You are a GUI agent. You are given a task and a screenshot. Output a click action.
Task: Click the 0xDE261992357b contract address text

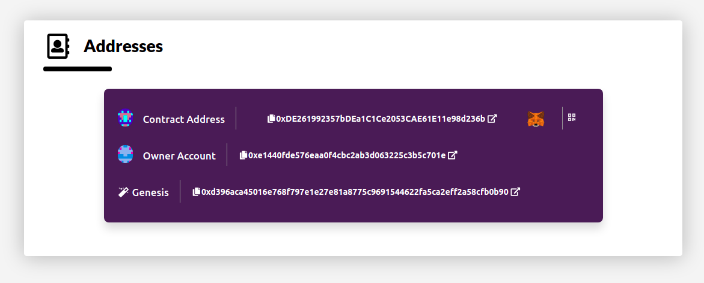(381, 119)
